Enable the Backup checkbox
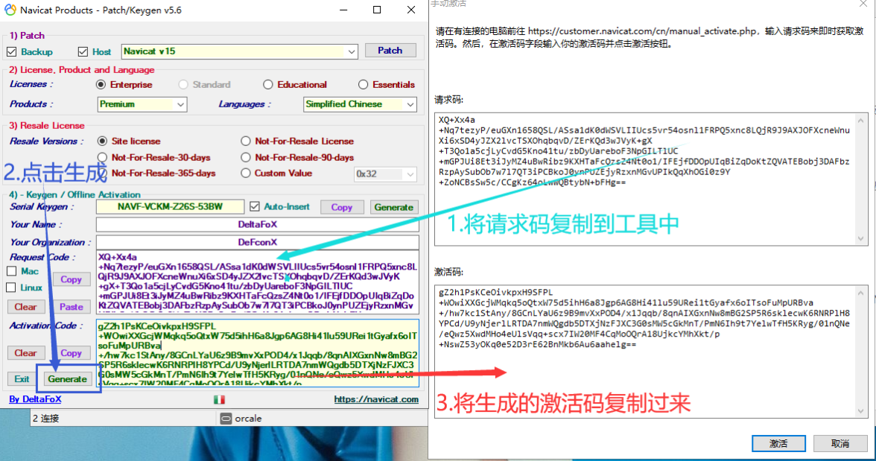 click(x=11, y=52)
